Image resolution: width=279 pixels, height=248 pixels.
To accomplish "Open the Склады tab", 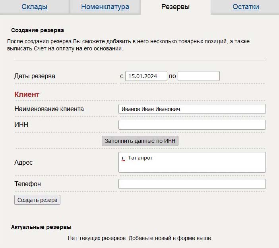I will [34, 7].
